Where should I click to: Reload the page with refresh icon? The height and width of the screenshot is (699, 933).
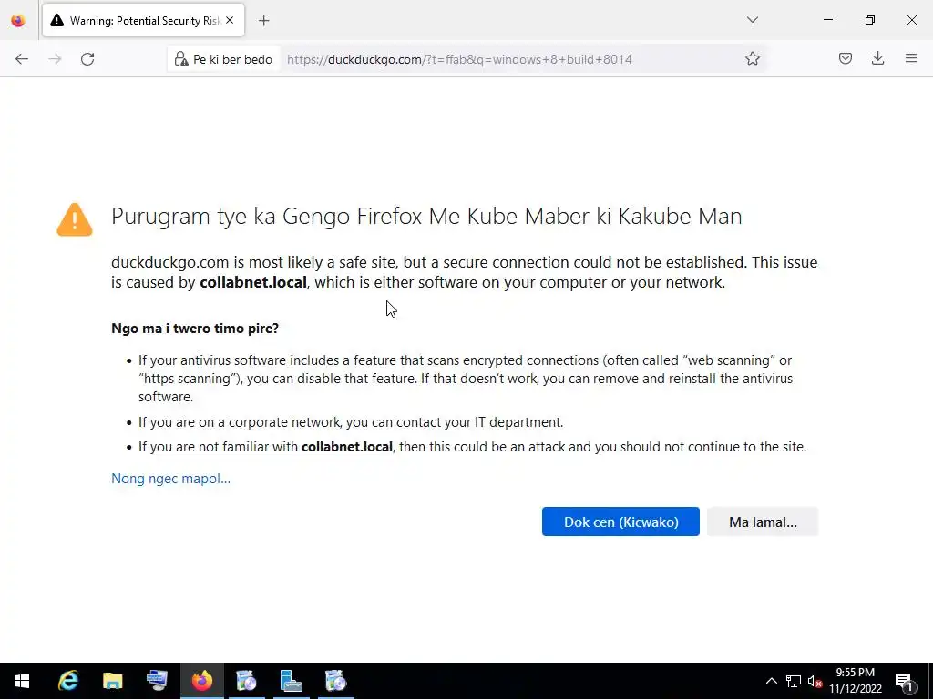pyautogui.click(x=87, y=59)
